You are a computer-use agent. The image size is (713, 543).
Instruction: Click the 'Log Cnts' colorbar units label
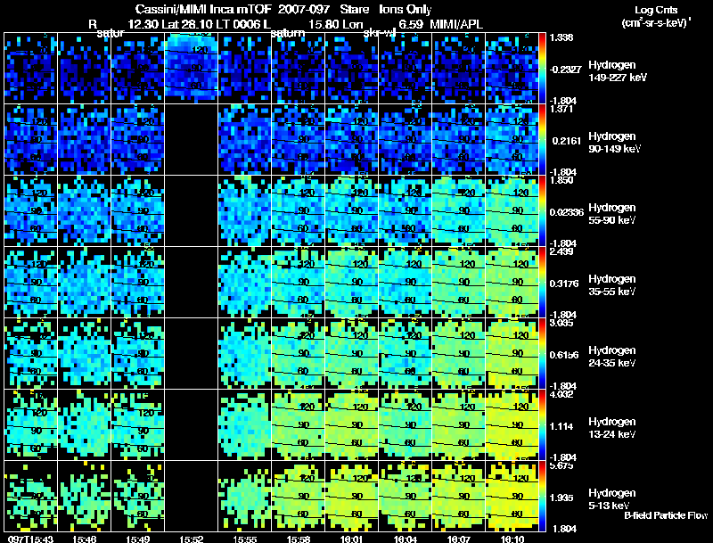tap(656, 10)
